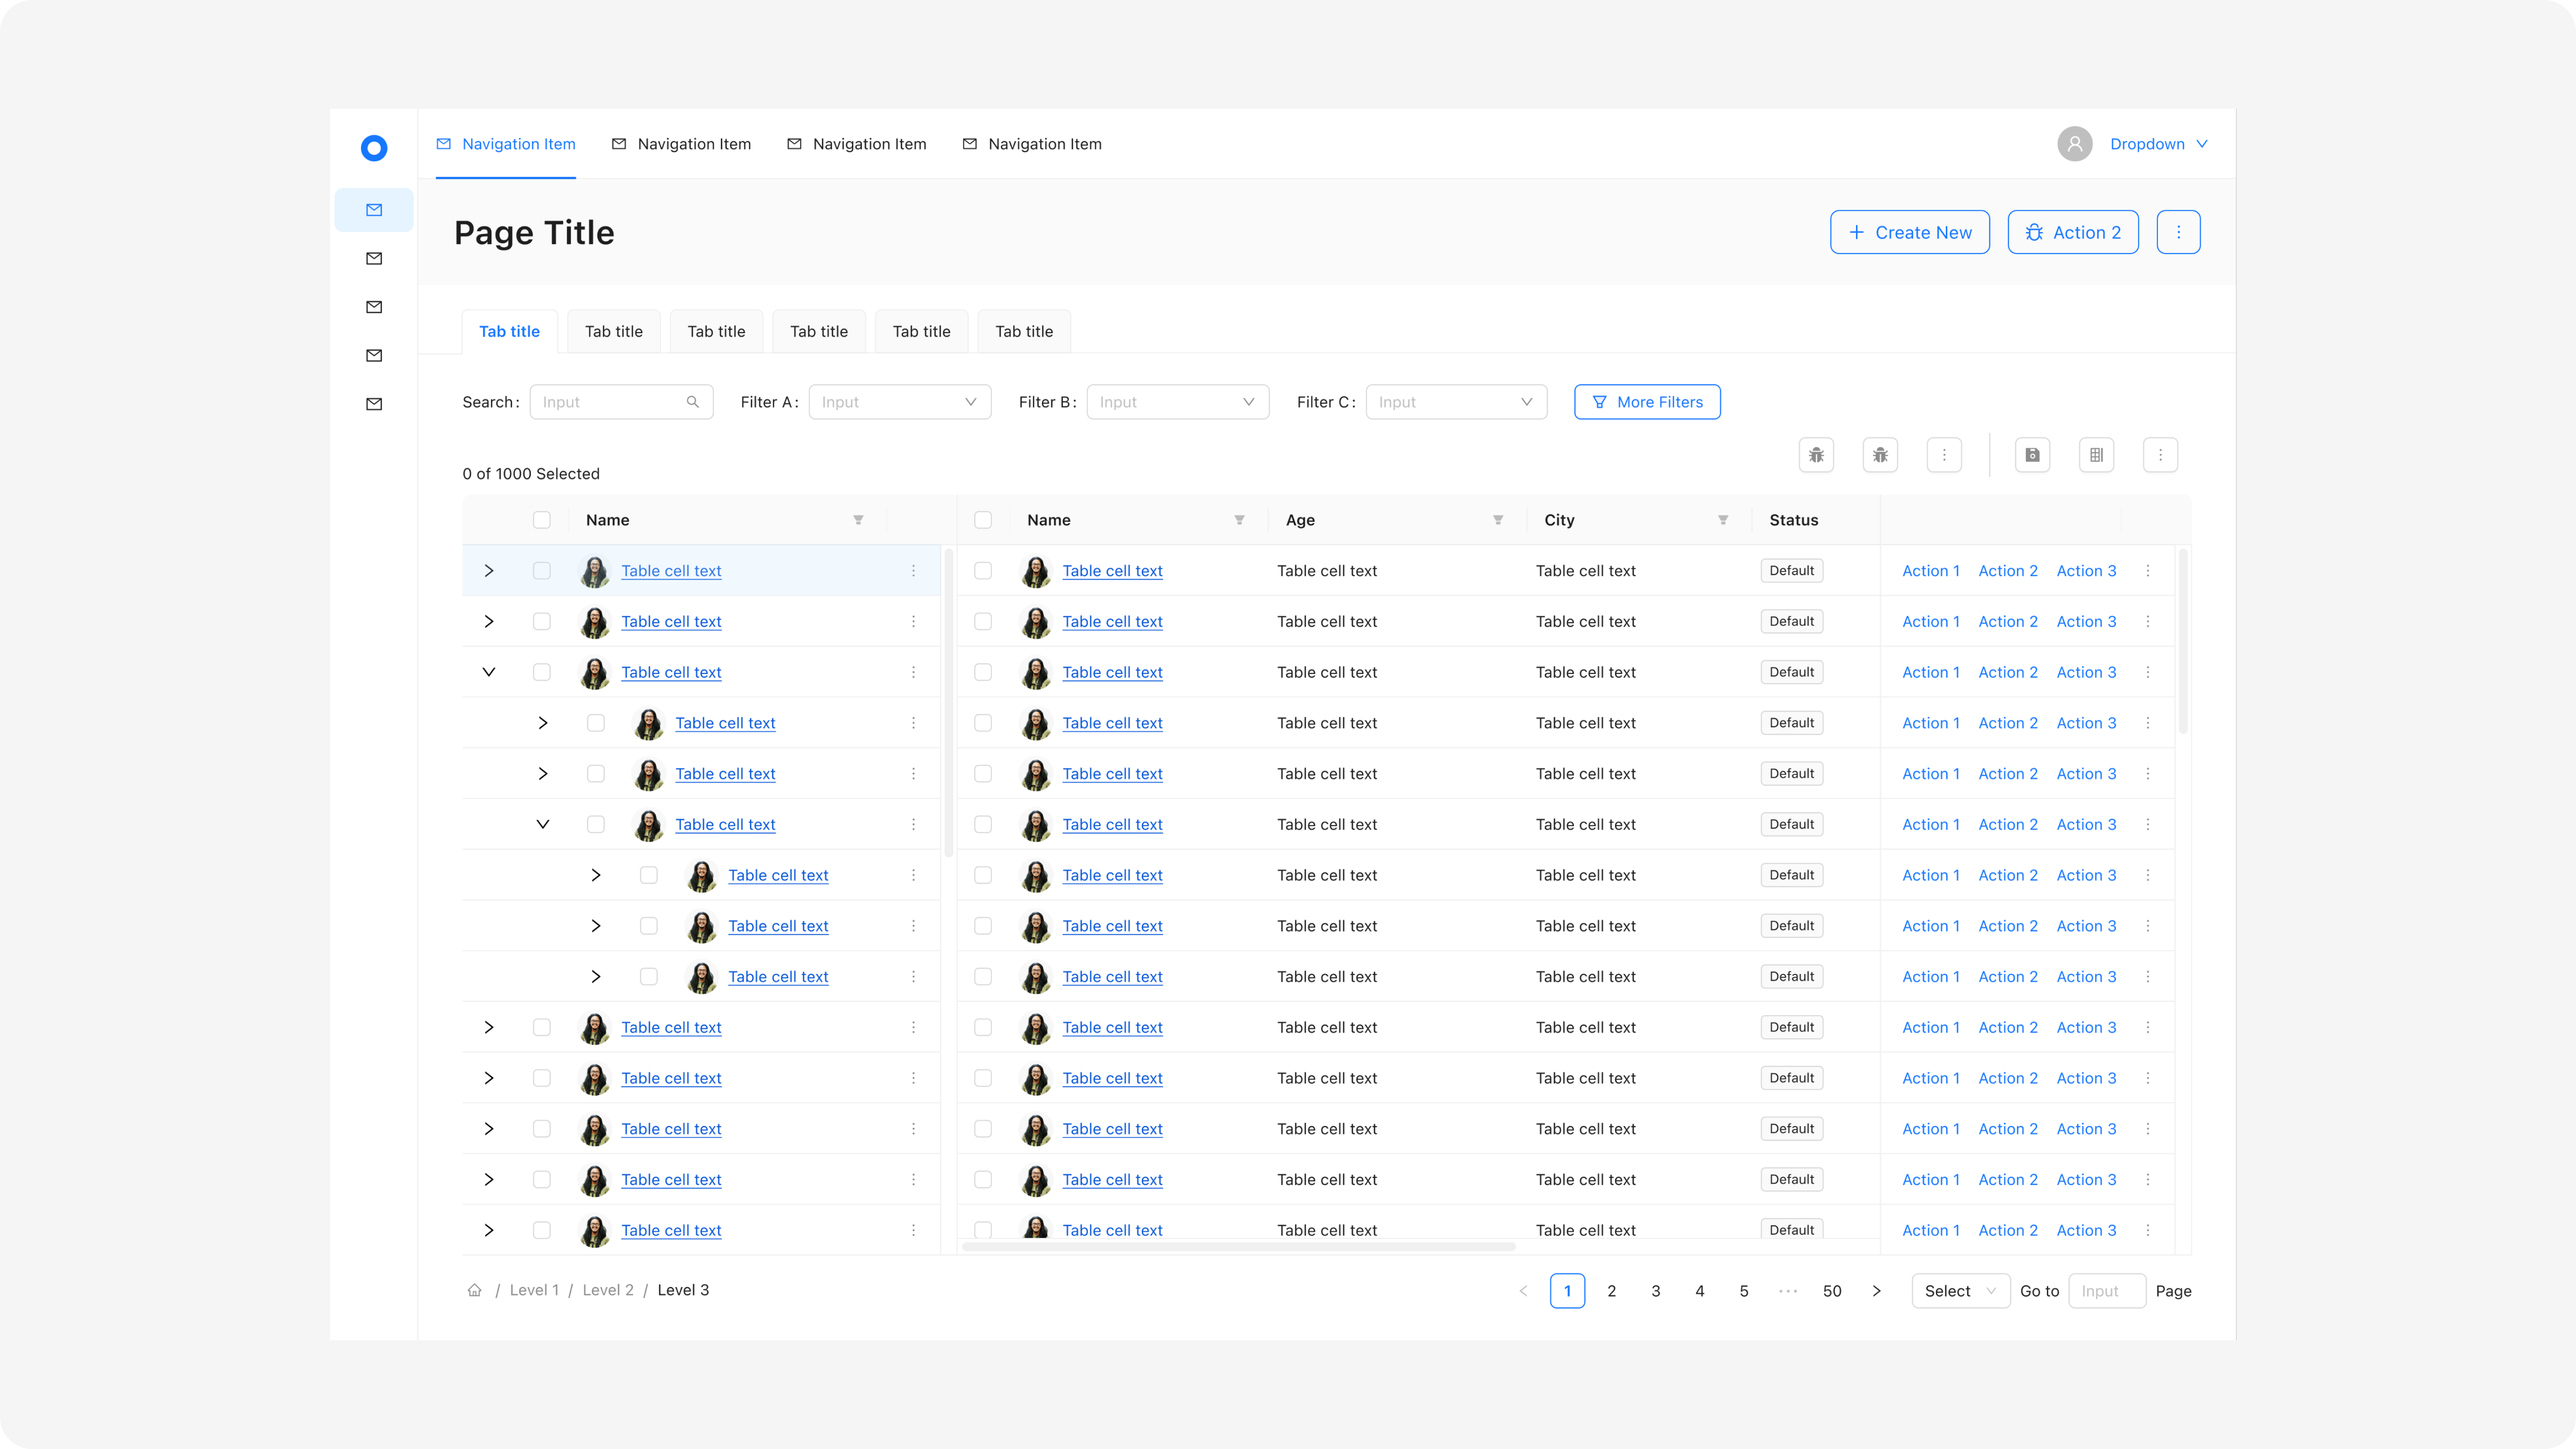Switch to the last Navigation Item in the top bar

point(1032,144)
